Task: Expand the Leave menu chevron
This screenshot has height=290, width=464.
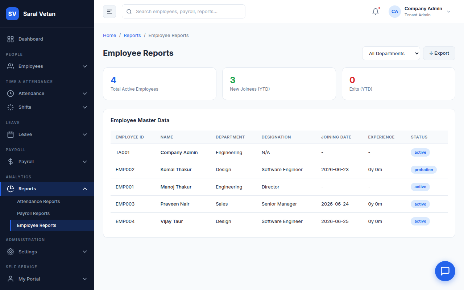Action: click(x=85, y=134)
